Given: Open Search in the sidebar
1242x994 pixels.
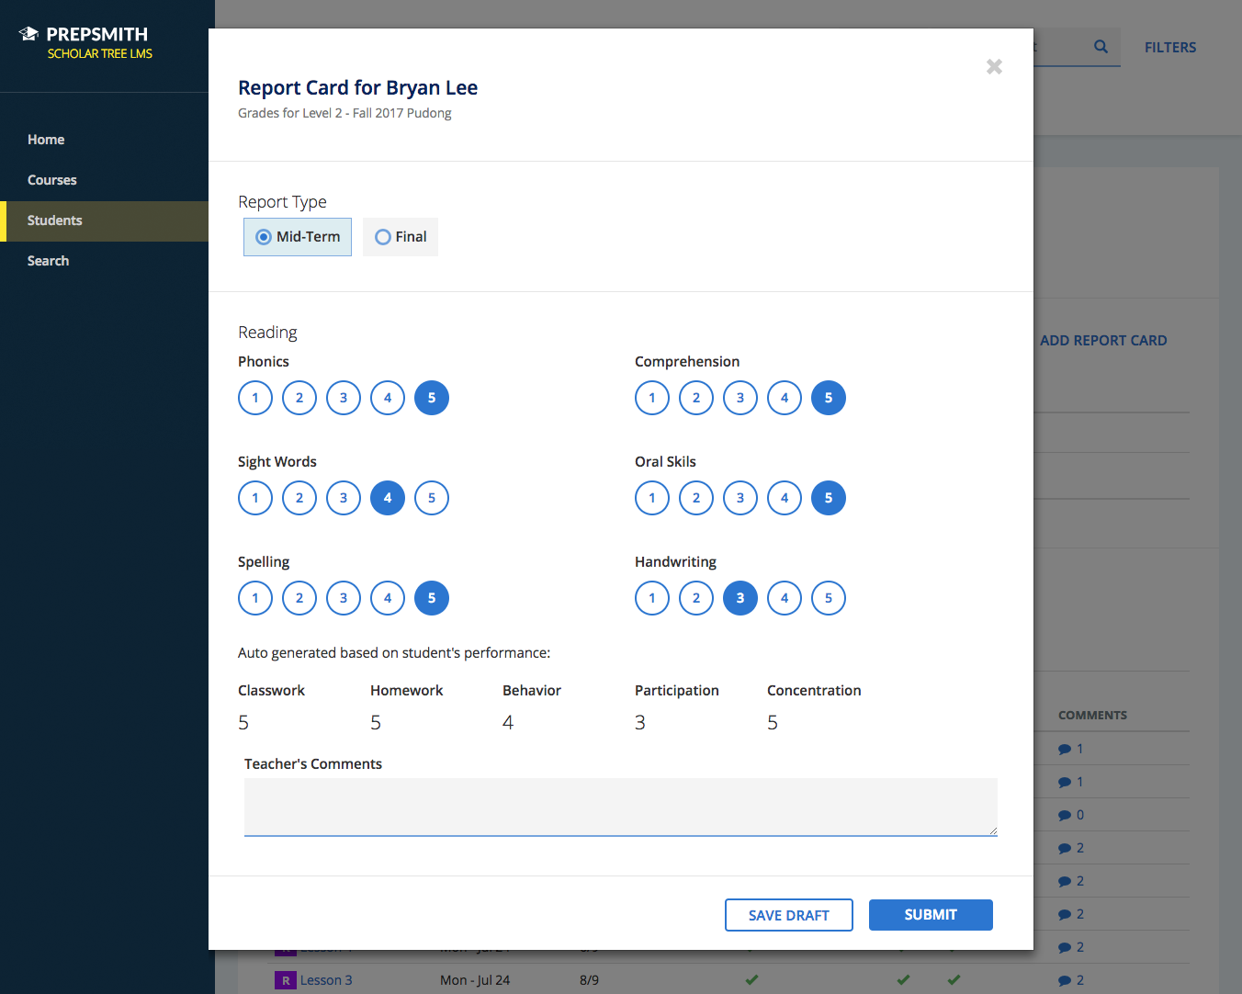Looking at the screenshot, I should click(x=49, y=261).
